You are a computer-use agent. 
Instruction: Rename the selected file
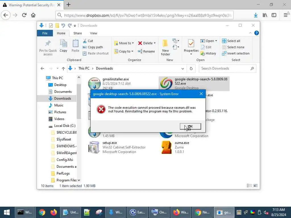coord(146,51)
